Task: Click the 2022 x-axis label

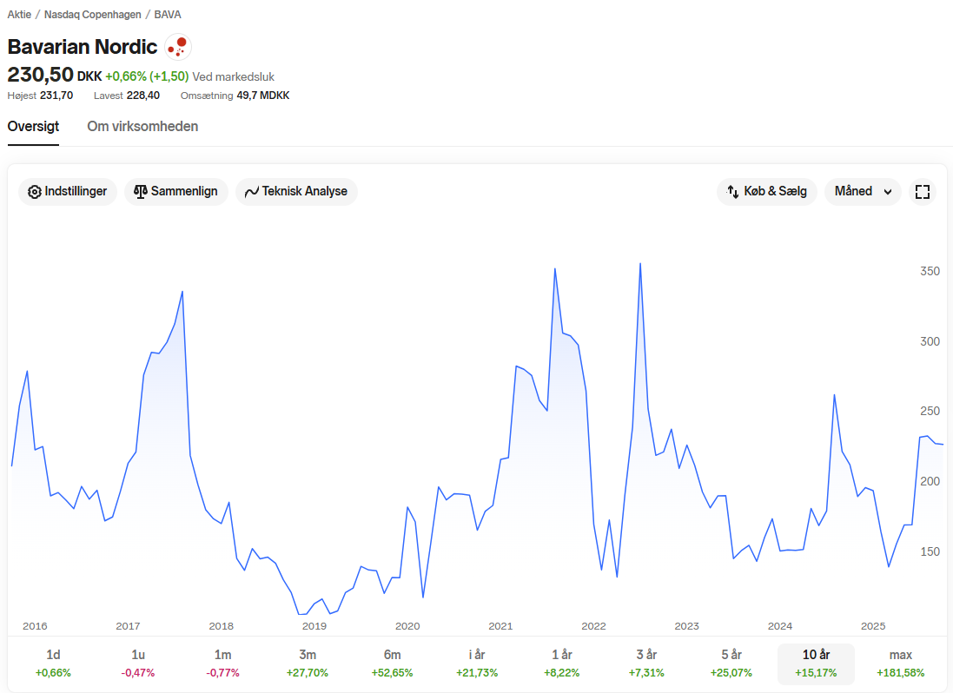Action: [594, 626]
